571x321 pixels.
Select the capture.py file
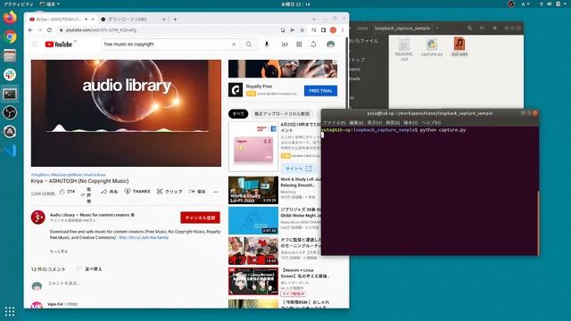(x=432, y=47)
